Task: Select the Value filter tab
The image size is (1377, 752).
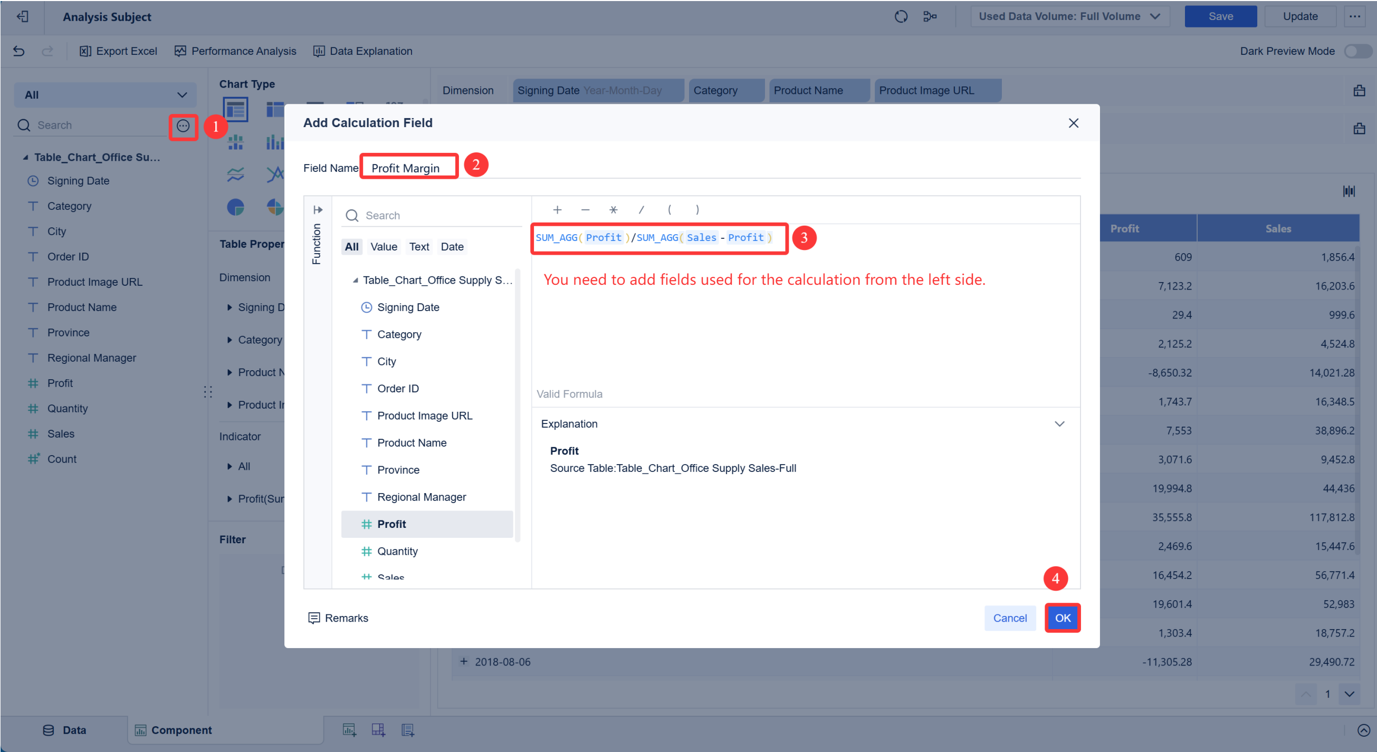Action: 384,246
